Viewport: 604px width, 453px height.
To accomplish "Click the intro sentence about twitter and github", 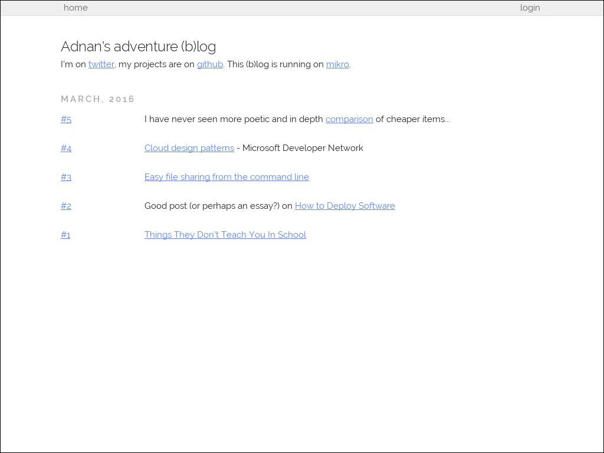I will (x=205, y=64).
